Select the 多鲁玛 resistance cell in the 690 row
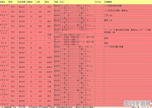The width and height of the screenshot is (152, 108). point(49,58)
